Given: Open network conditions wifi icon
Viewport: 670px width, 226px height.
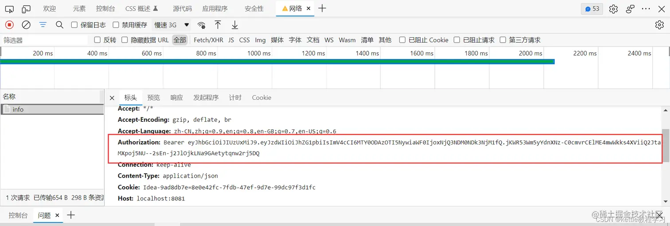Looking at the screenshot, I should click(202, 25).
